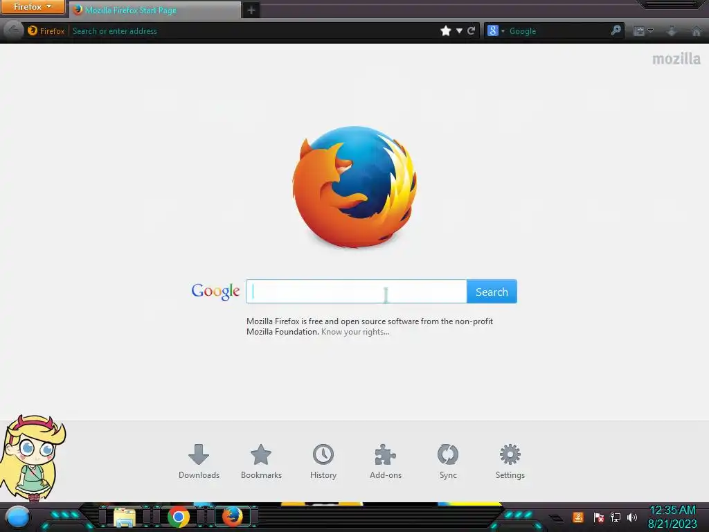Open File Explorer from the taskbar
The width and height of the screenshot is (709, 532).
pyautogui.click(x=125, y=517)
